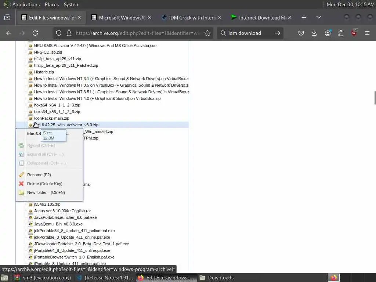Open the Firefox View icon

(x=7, y=18)
